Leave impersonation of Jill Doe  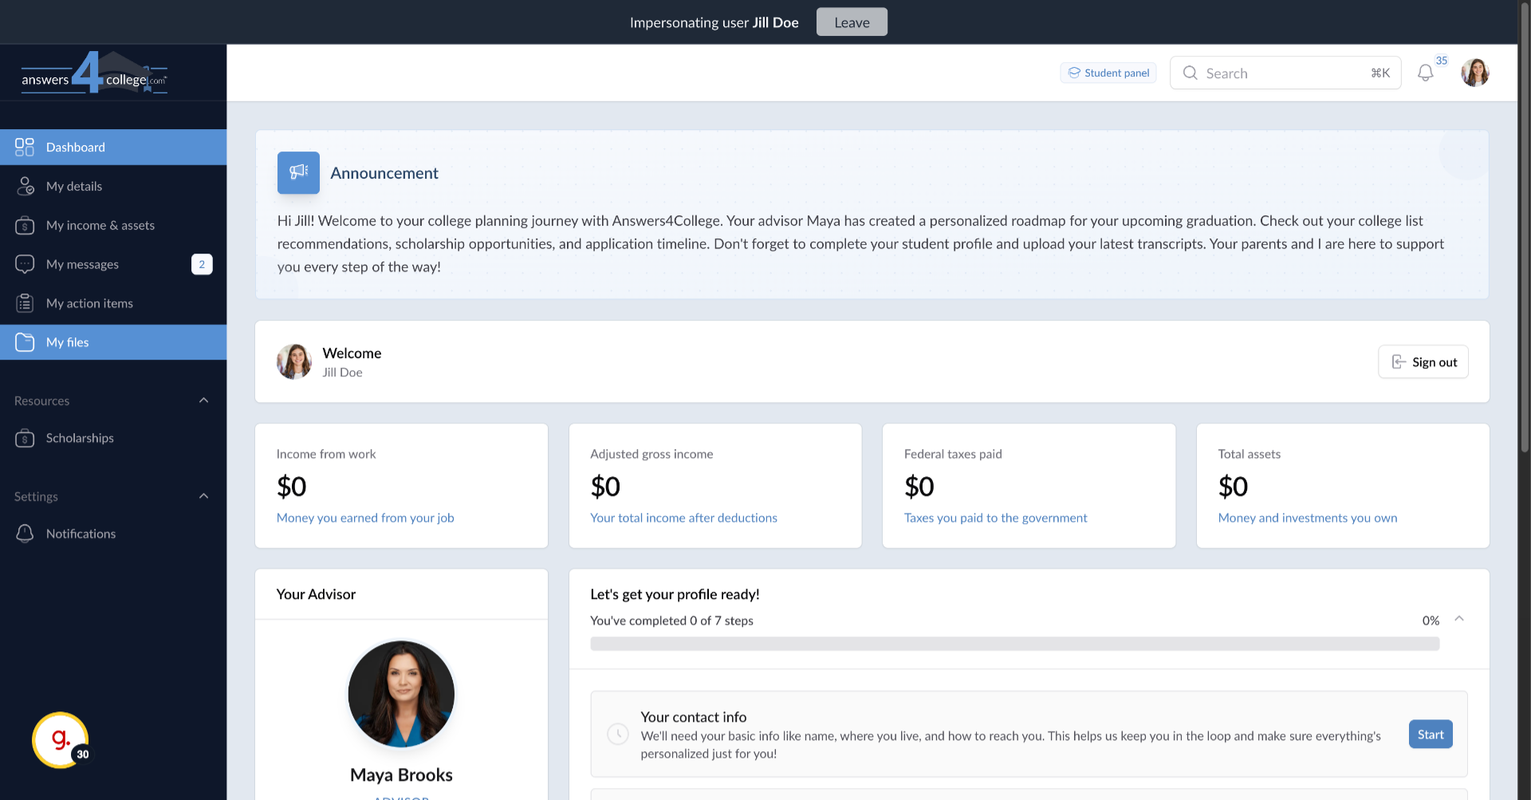[x=852, y=22]
